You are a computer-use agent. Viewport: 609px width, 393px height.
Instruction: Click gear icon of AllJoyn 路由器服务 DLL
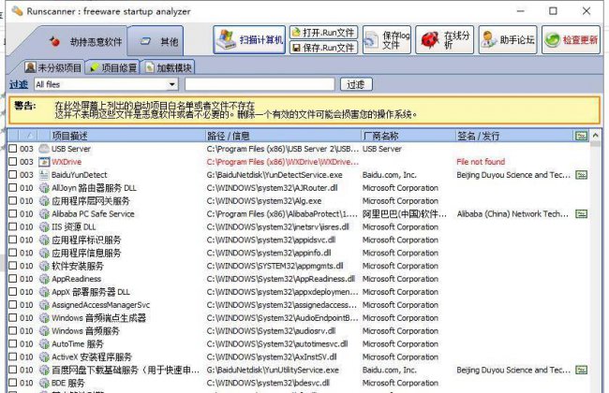pyautogui.click(x=44, y=188)
